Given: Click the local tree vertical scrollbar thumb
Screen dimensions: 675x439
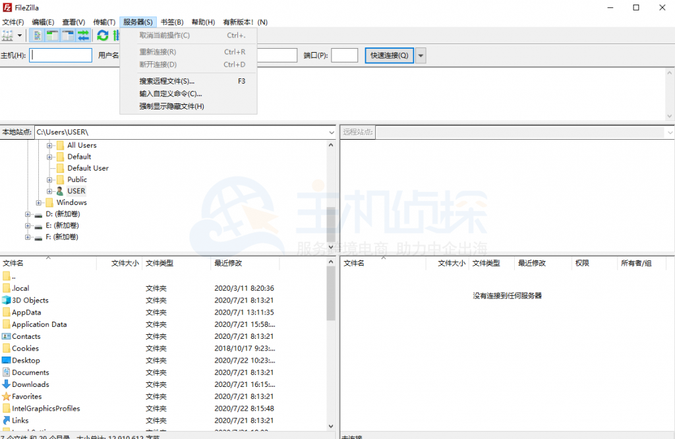Looking at the screenshot, I should coord(331,225).
